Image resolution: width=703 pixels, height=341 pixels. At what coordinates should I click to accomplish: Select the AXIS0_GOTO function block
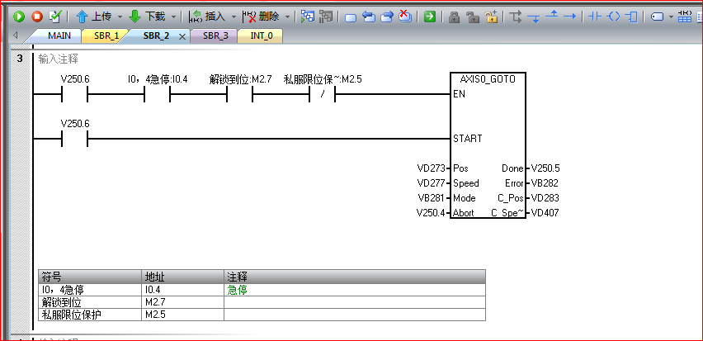point(488,149)
